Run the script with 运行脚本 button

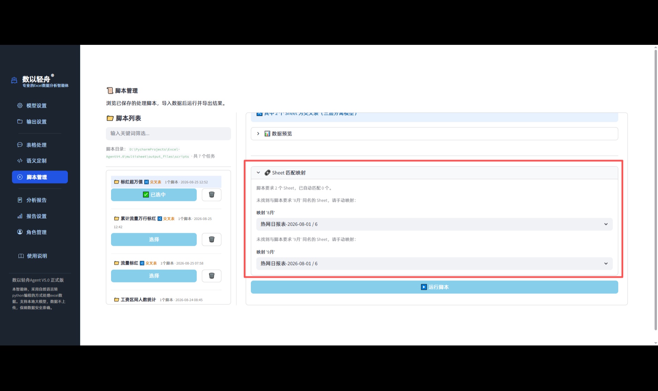(x=434, y=287)
